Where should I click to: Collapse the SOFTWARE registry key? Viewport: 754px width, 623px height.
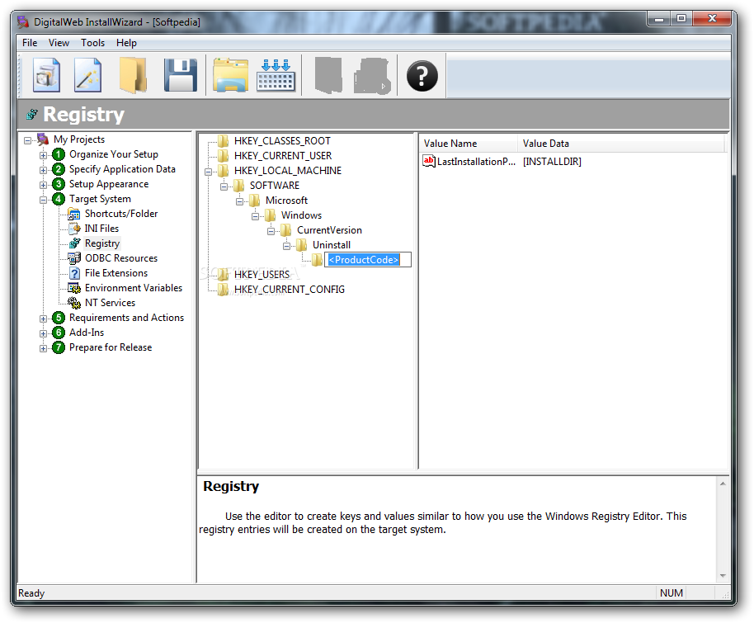pos(224,187)
